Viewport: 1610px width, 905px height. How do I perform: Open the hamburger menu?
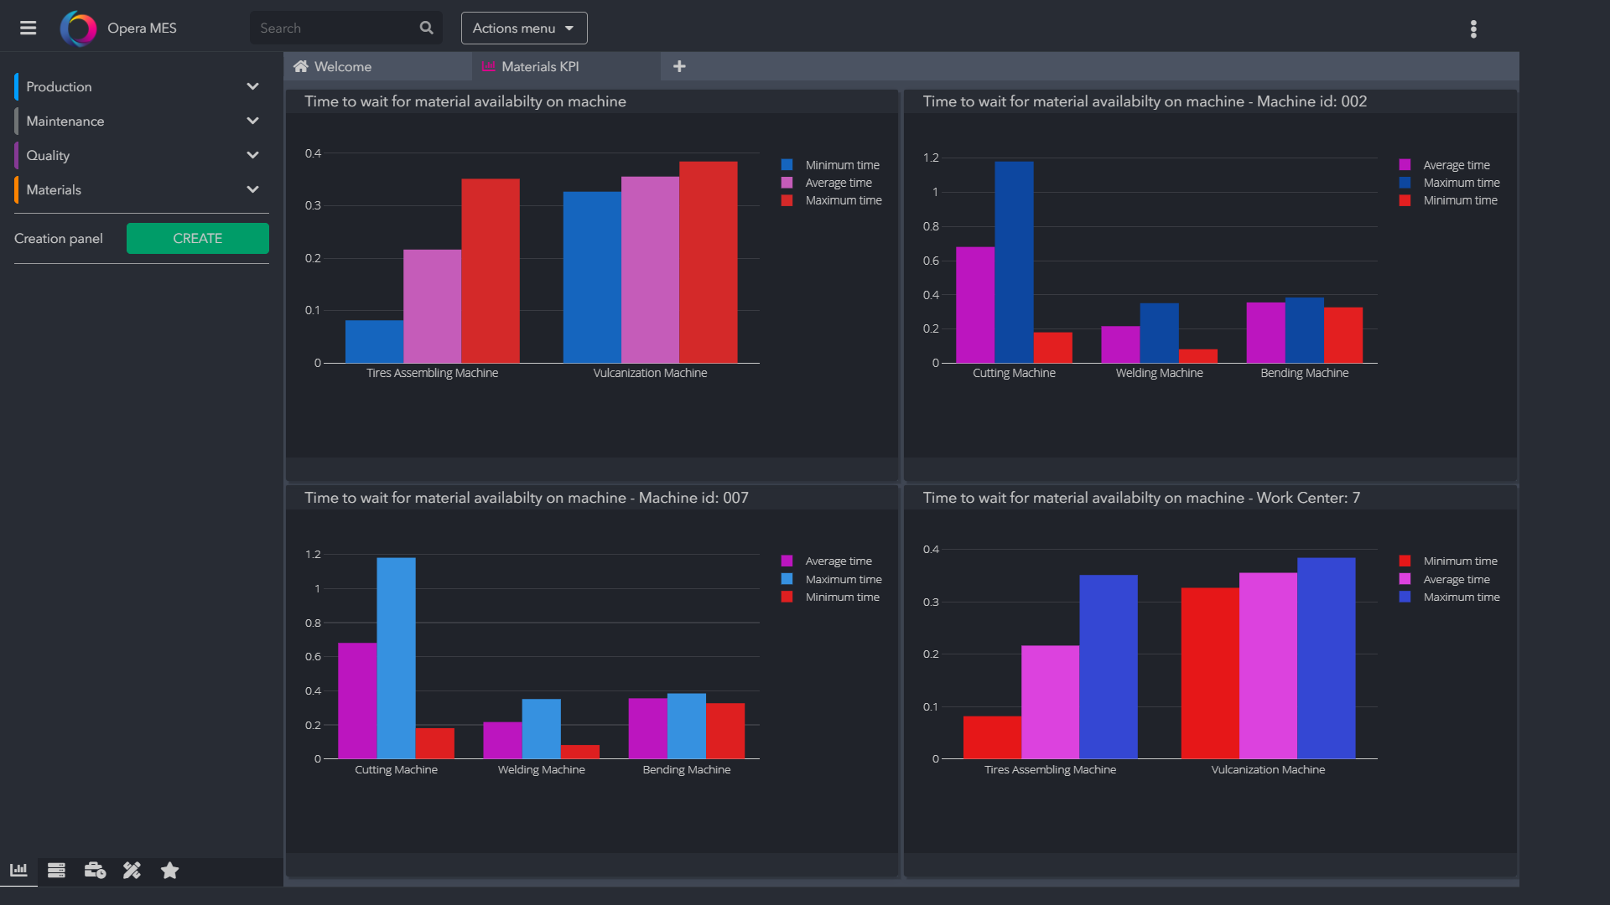tap(28, 28)
